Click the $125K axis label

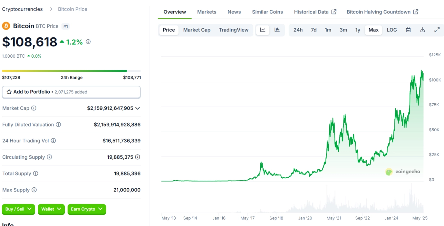pyautogui.click(x=435, y=55)
